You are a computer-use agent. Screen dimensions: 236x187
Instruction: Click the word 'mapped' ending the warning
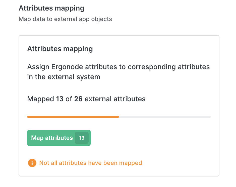(x=131, y=163)
